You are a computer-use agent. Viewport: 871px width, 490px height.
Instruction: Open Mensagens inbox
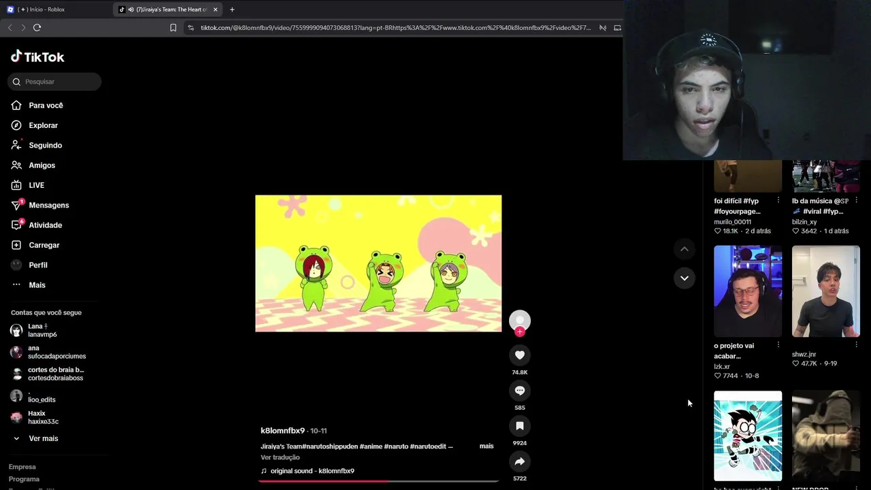[x=48, y=205]
